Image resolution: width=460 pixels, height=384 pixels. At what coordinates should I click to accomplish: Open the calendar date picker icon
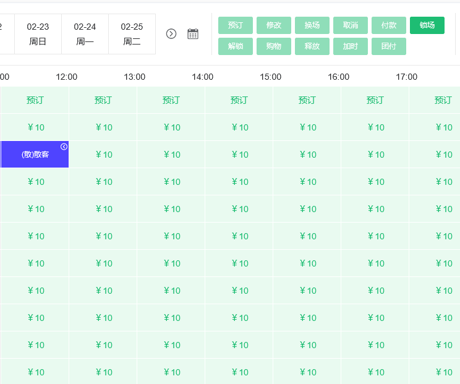[x=193, y=33]
